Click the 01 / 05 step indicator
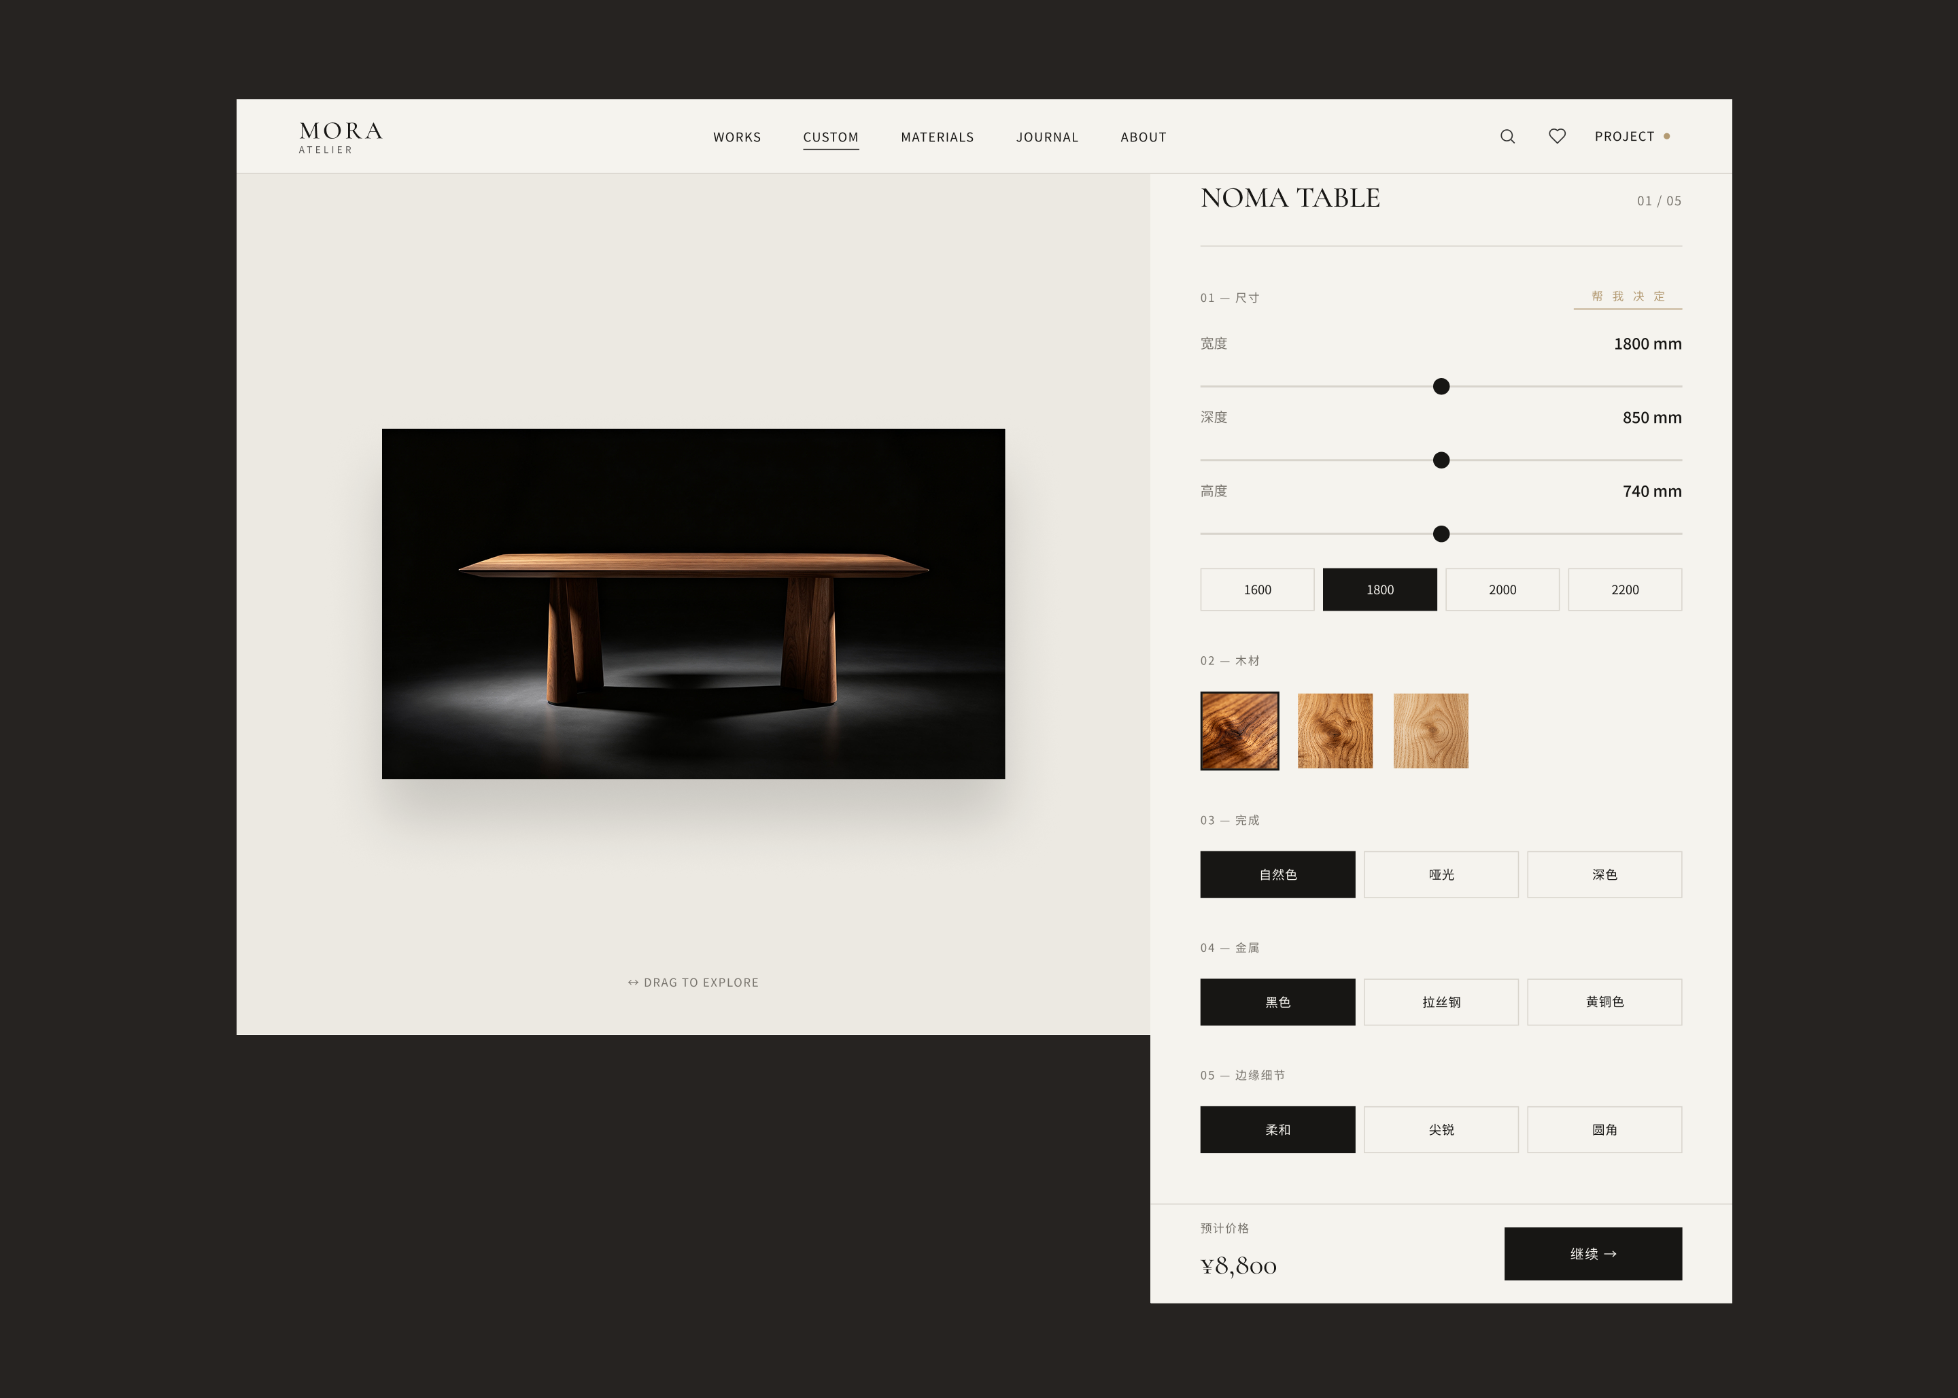 [1658, 201]
